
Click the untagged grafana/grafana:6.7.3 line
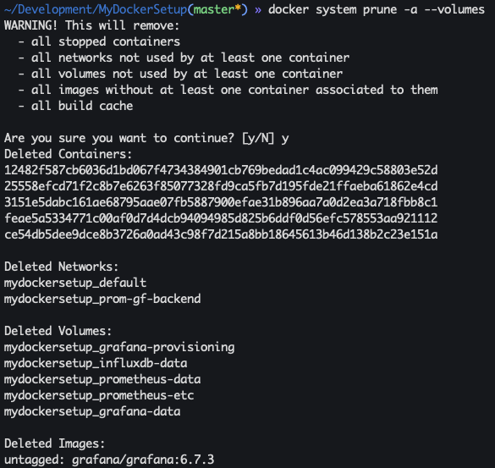[x=109, y=460]
